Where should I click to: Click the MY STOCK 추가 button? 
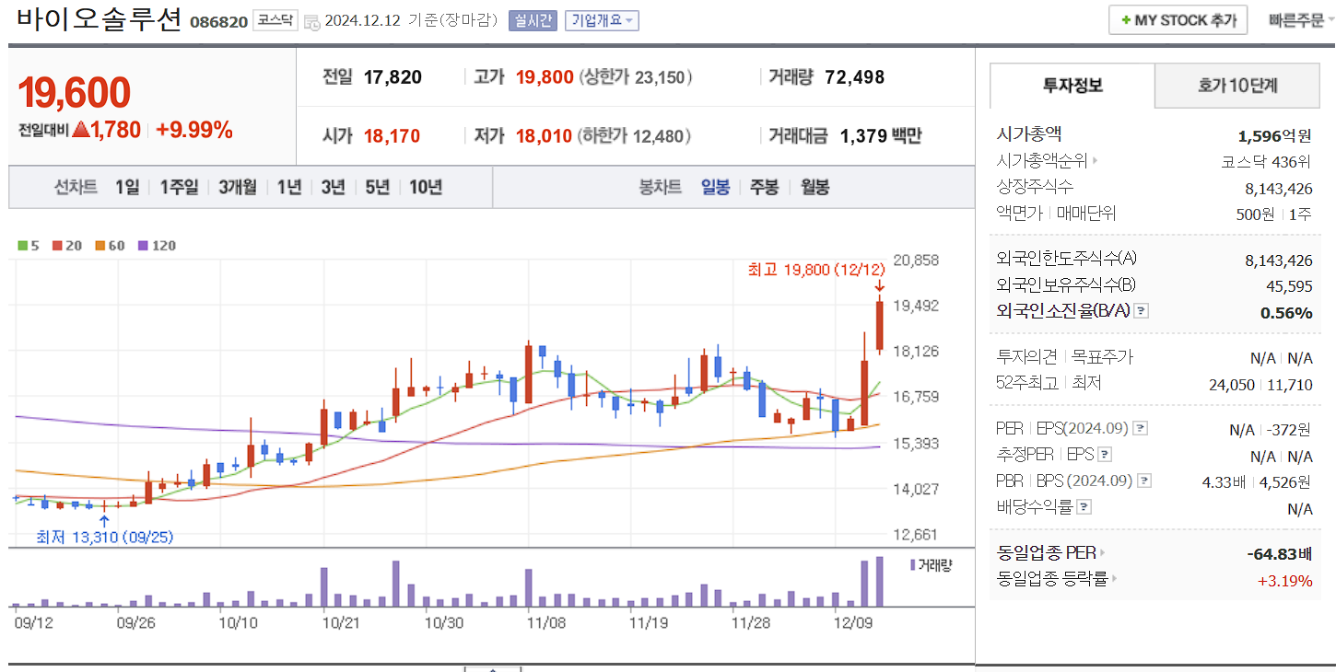point(1178,19)
